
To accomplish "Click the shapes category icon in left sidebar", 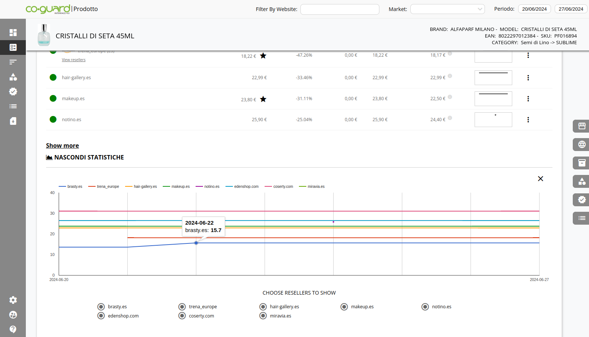I will pos(13,77).
